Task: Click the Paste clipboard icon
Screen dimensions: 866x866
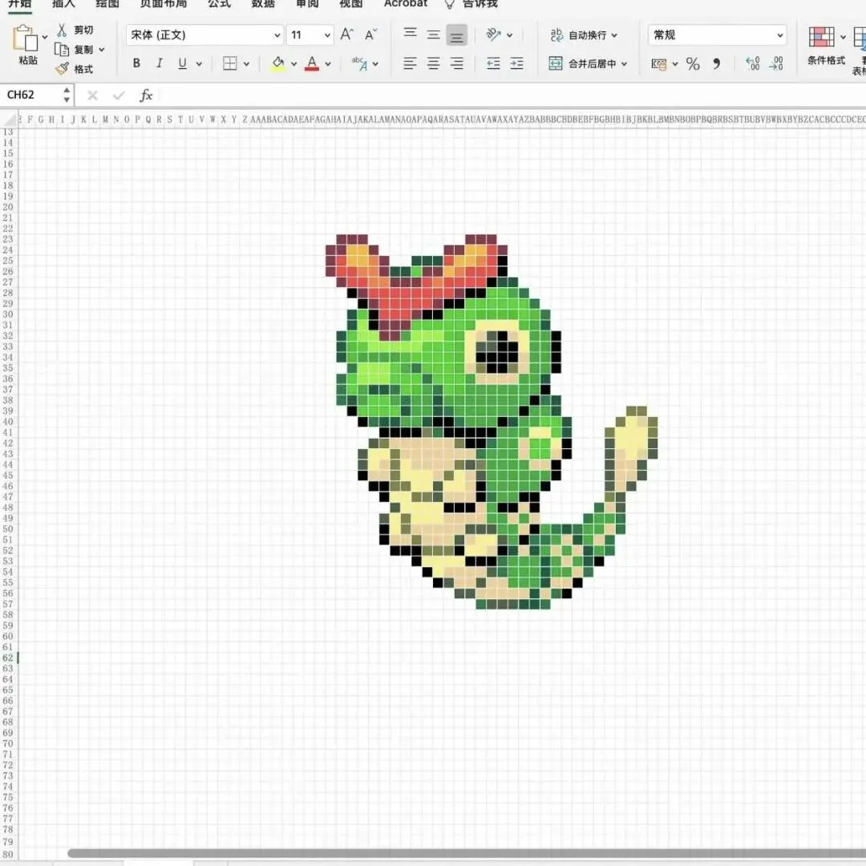Action: point(25,38)
